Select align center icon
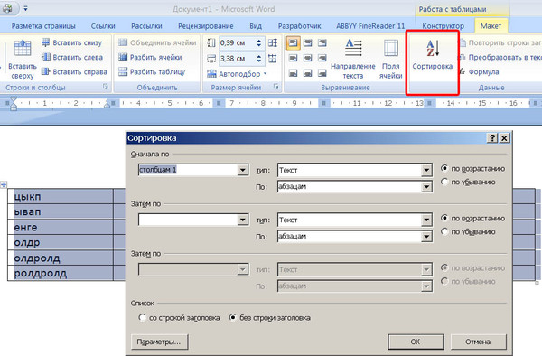The image size is (542, 356). [x=308, y=58]
